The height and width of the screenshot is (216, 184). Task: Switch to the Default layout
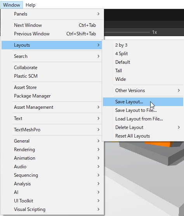pos(143,62)
